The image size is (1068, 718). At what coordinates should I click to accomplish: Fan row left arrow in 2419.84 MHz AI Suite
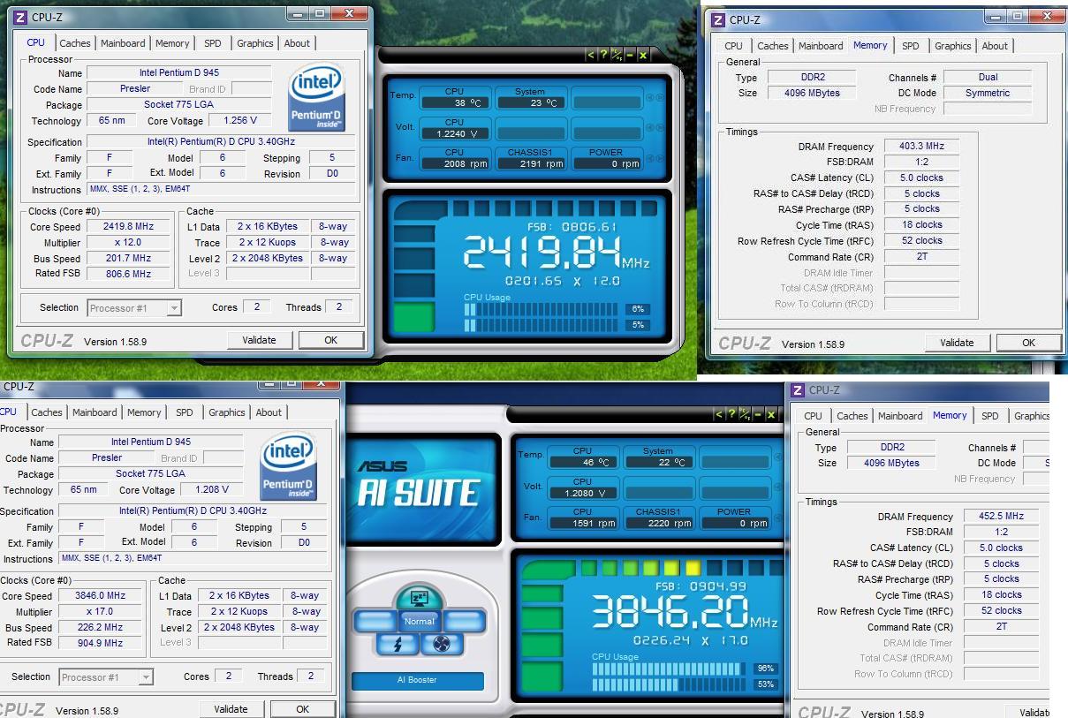649,160
